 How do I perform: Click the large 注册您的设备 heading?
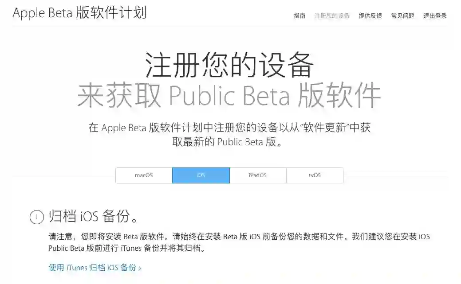[x=229, y=65]
